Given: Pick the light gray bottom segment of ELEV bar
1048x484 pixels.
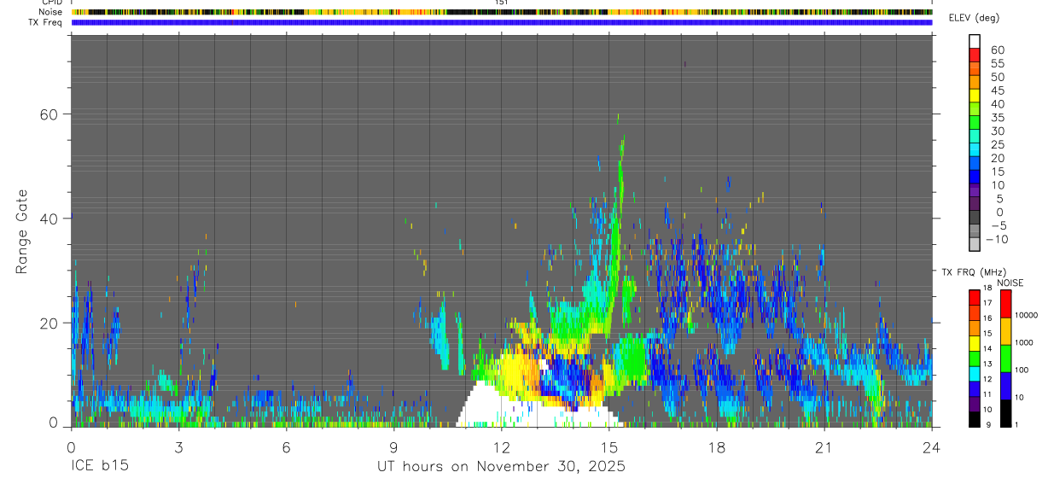Looking at the screenshot, I should (x=975, y=244).
